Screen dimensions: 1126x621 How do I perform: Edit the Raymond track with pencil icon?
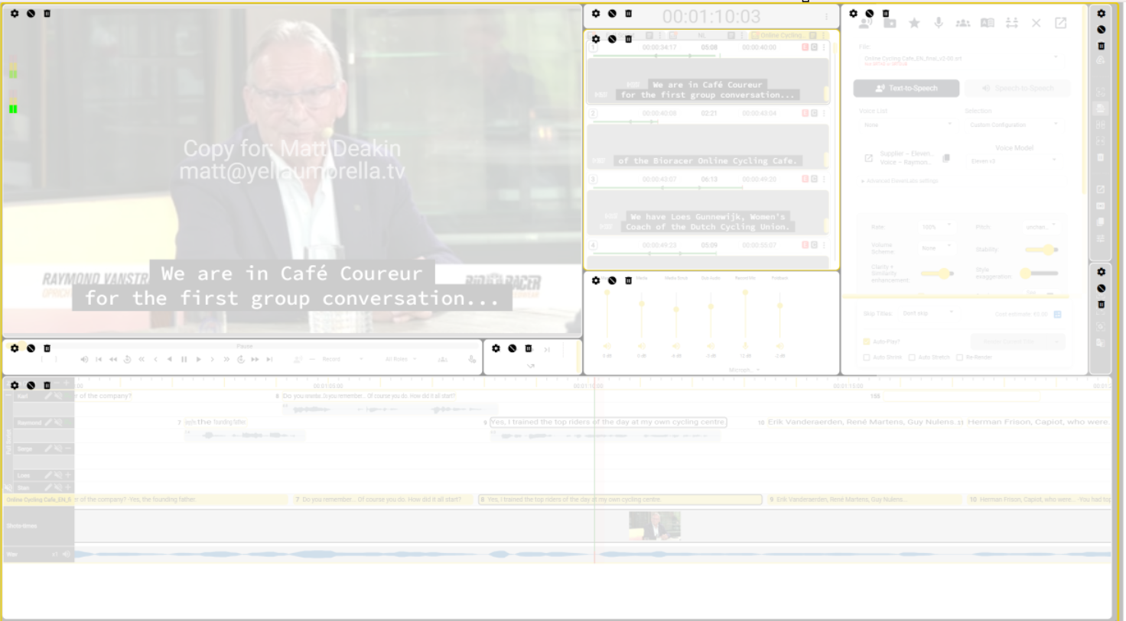[x=47, y=422]
